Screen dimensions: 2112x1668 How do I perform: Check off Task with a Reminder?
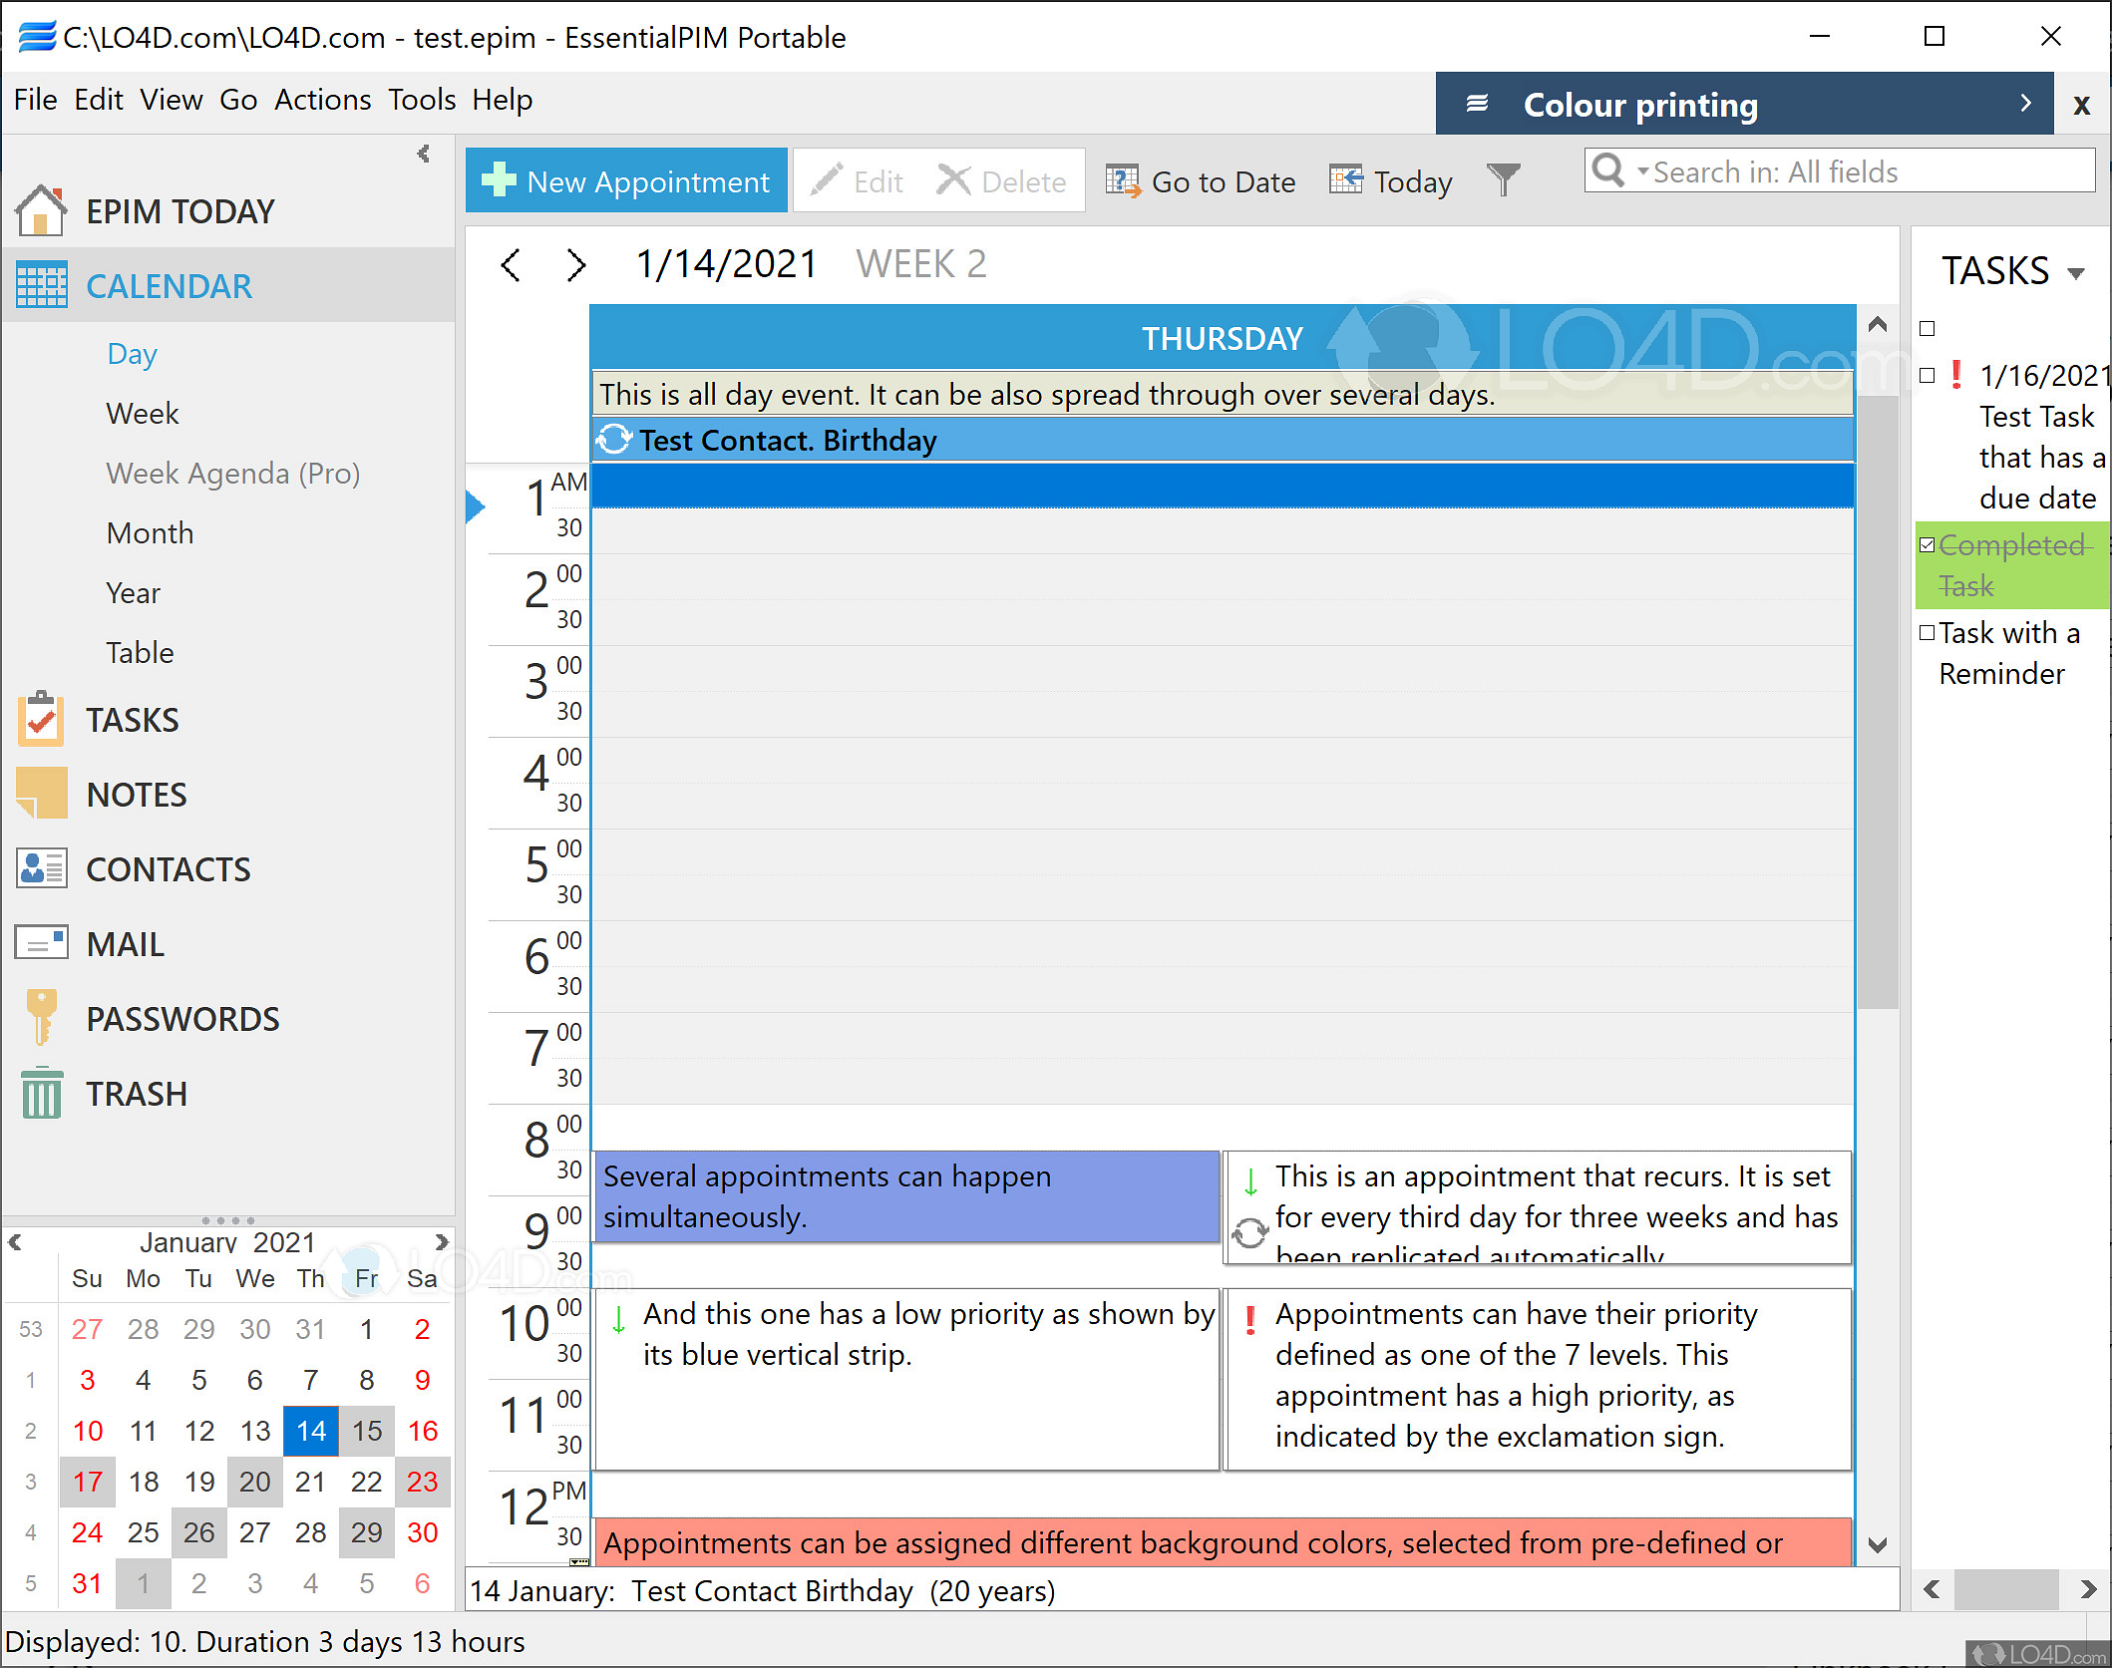[x=1928, y=633]
